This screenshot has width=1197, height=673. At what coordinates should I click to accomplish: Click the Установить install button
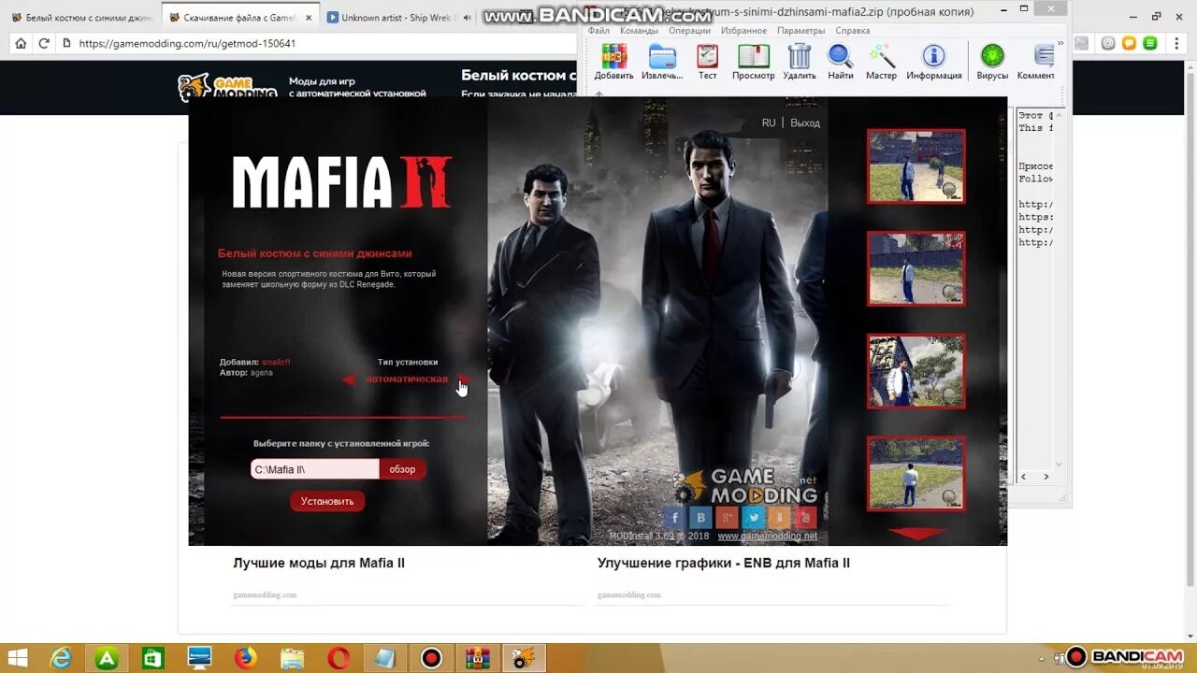327,501
